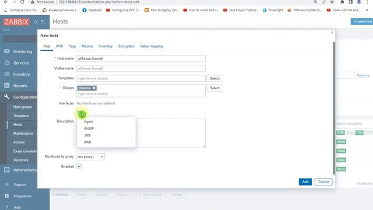Click the Integrations icon

coord(7,196)
